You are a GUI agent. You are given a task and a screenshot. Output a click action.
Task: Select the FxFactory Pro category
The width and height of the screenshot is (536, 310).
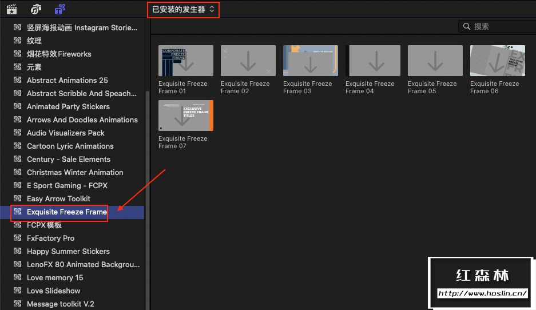(72, 239)
